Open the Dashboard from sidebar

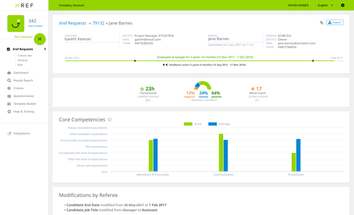[9, 72]
